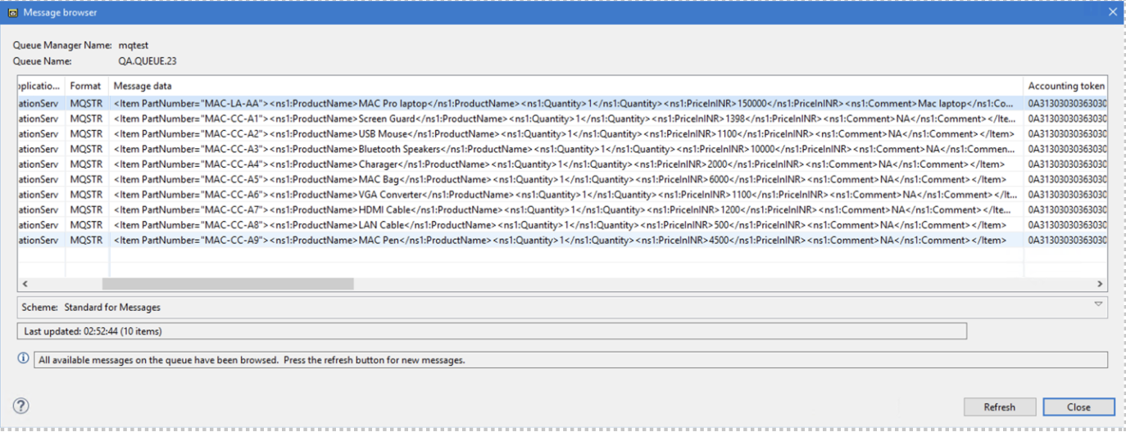
Task: Click the horizontal scrollbar thumb
Action: coord(228,284)
